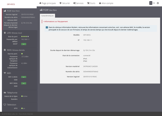This screenshot has height=116, width=162.
Task: Toggle the WiFi 5GHz on switch
Action: tap(24, 83)
